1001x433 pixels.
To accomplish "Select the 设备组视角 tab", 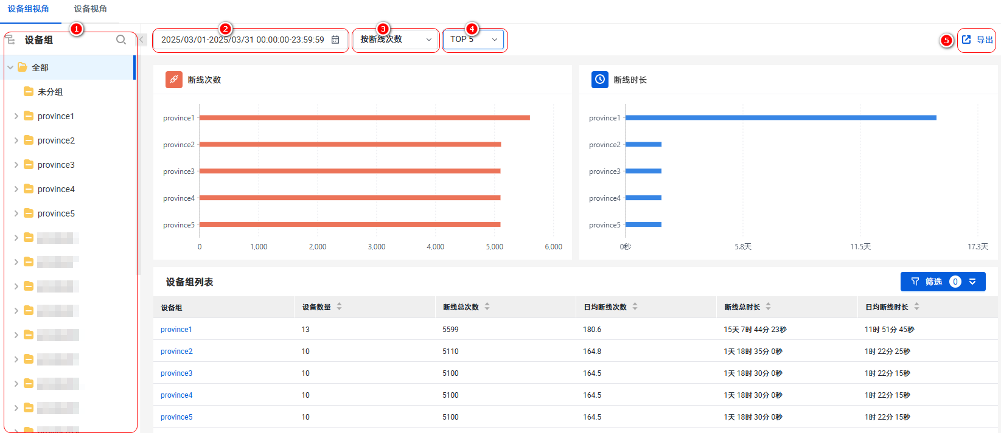I will [29, 9].
